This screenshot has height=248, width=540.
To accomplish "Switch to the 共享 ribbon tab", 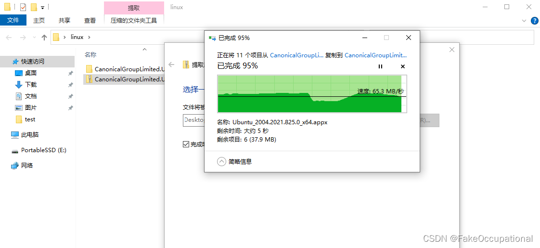I will tap(64, 20).
